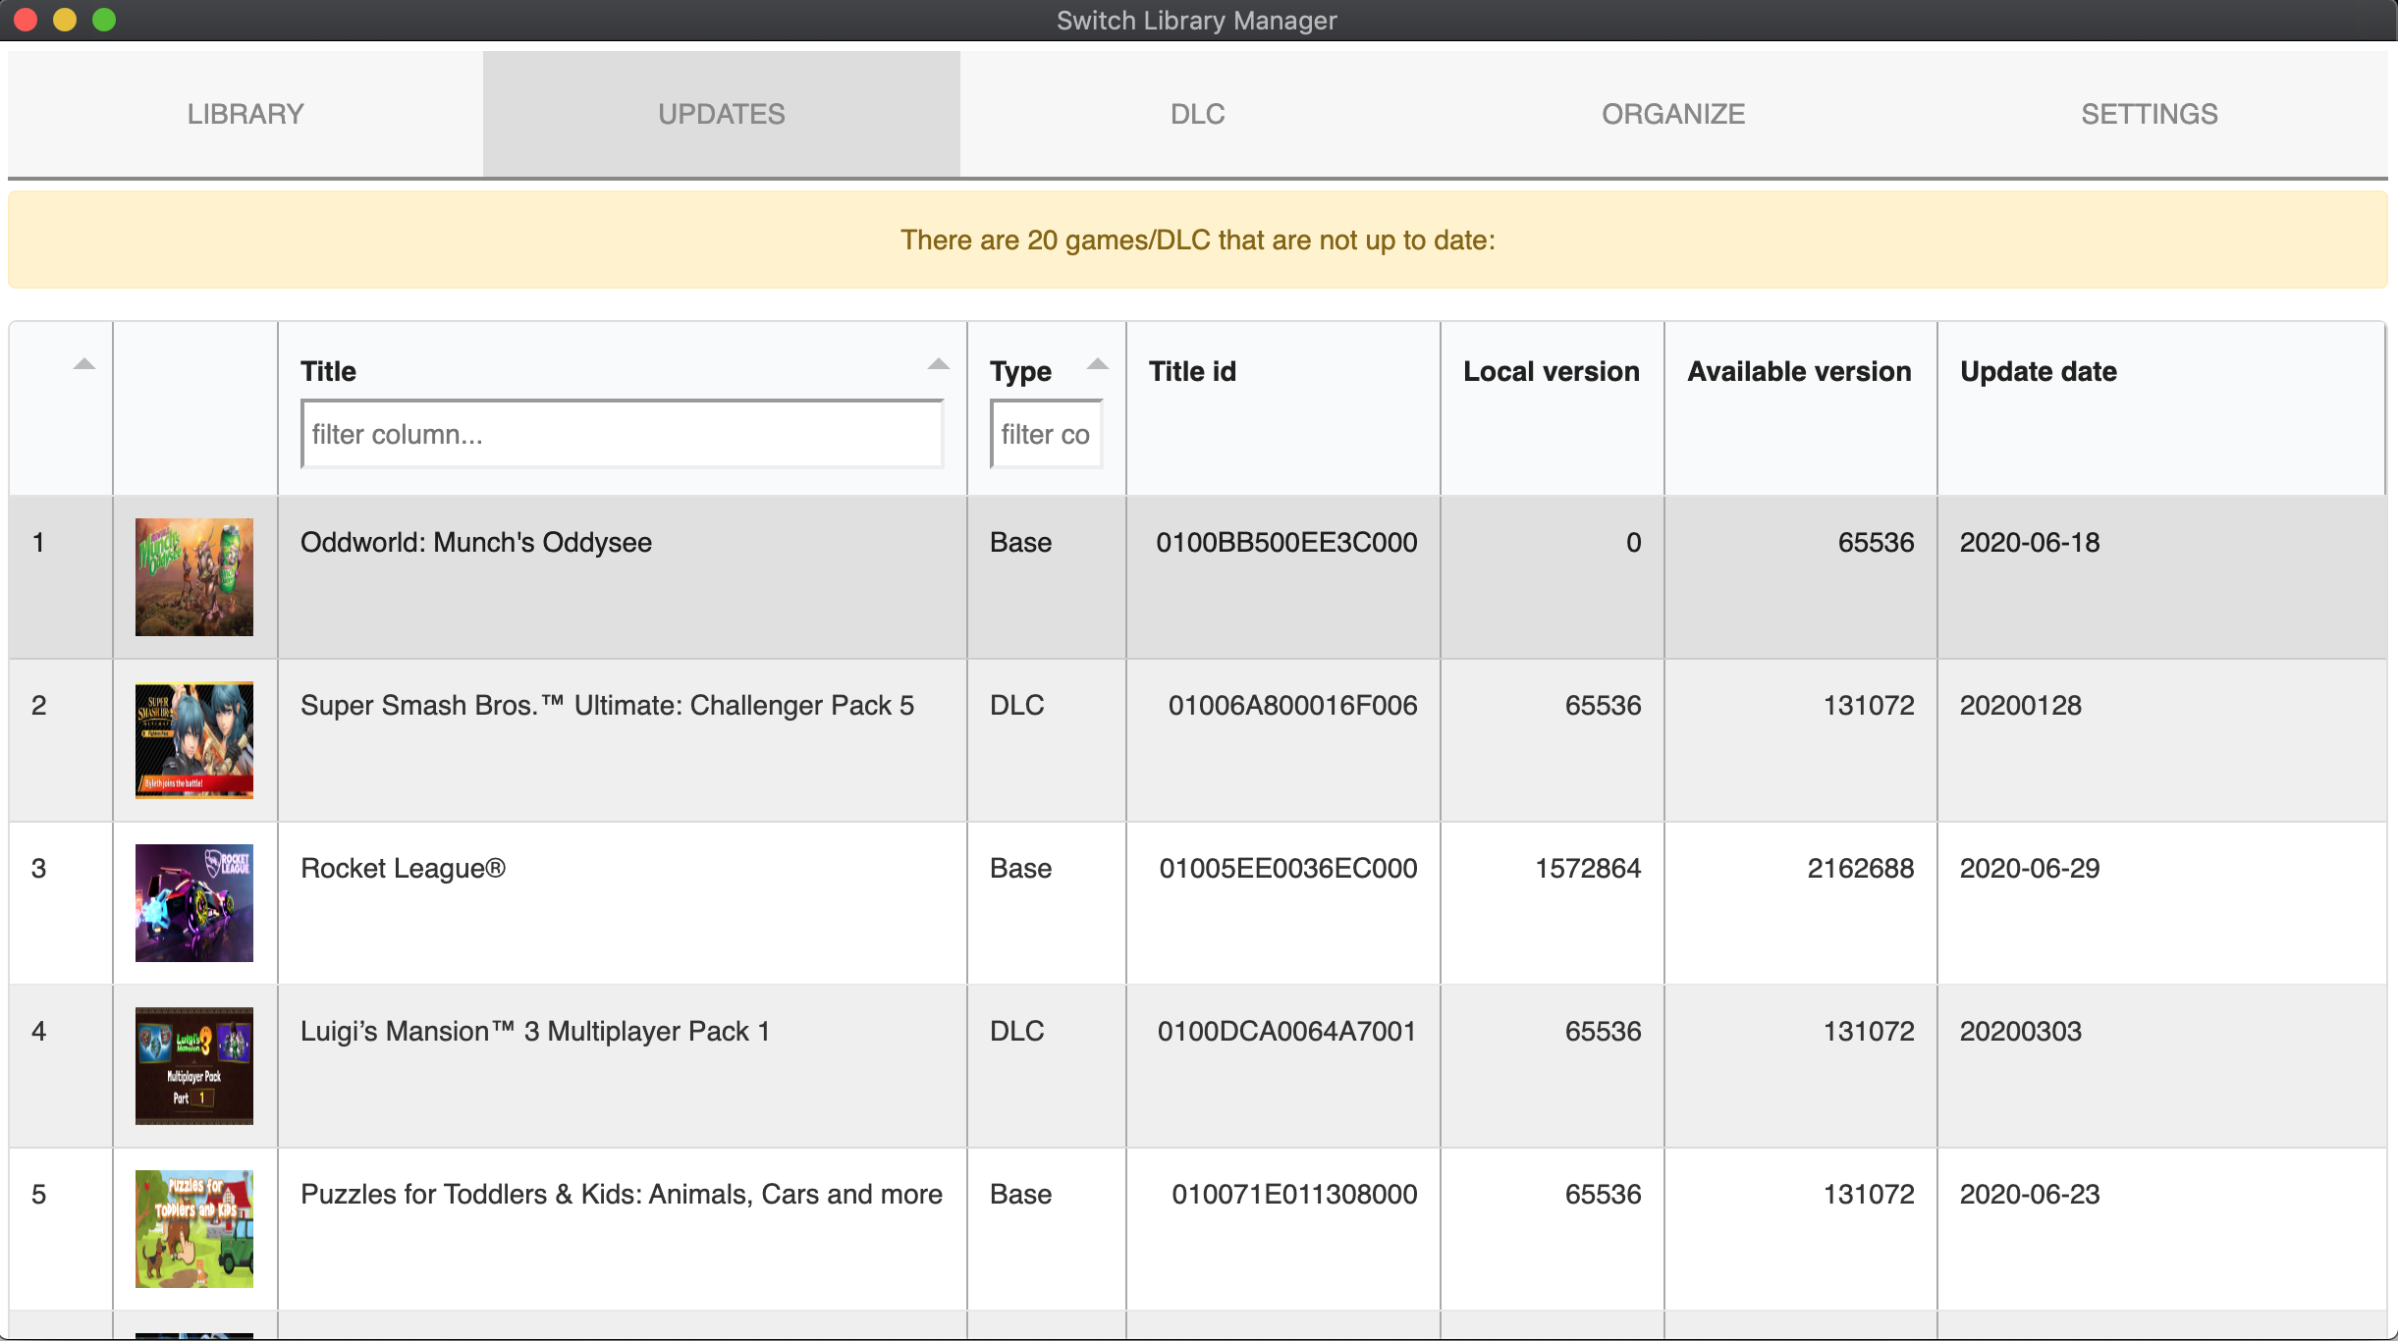Sort by the row number column arrow
The height and width of the screenshot is (1341, 2398).
84,364
